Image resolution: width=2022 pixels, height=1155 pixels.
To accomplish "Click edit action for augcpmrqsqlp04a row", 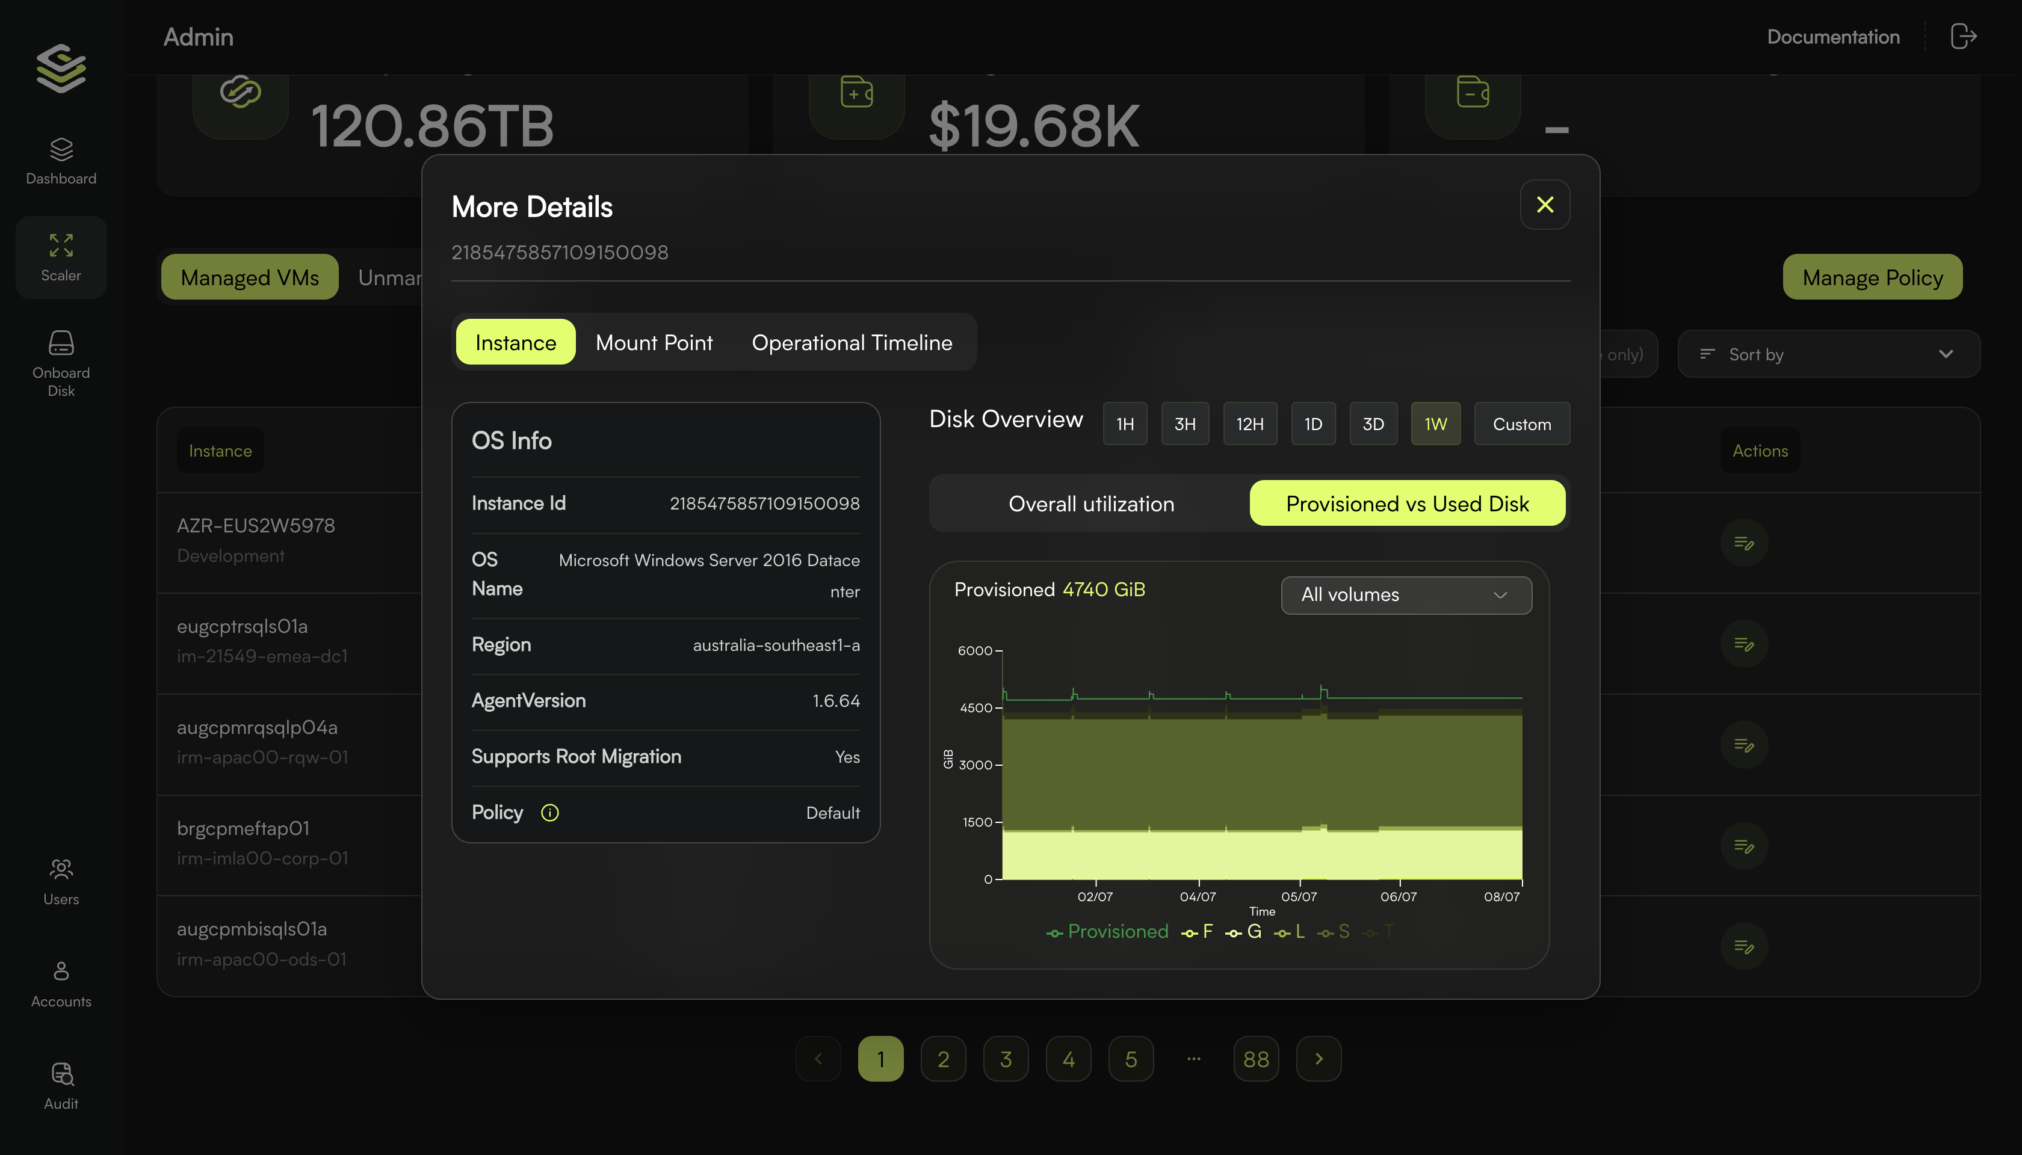I will (1743, 745).
